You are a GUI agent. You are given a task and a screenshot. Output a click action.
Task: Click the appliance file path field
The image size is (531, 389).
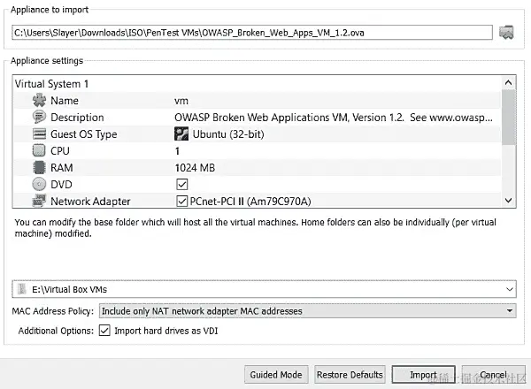252,33
